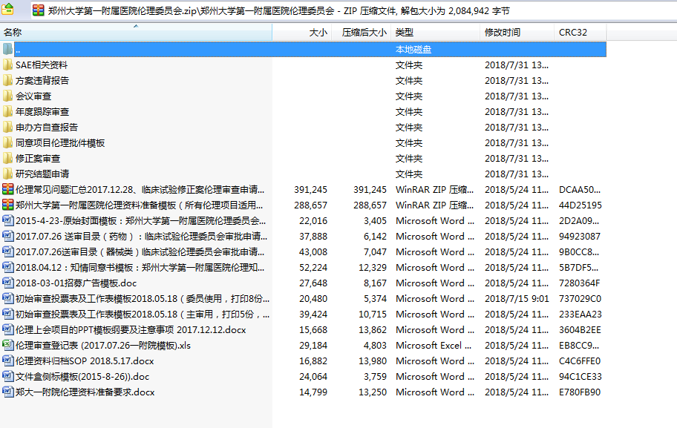Select the 修正案审查 folder icon
Image resolution: width=677 pixels, height=428 pixels.
point(7,158)
